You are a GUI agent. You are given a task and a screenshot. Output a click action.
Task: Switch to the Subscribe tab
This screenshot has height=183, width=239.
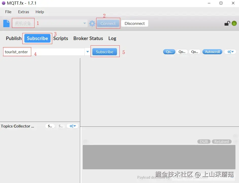pyautogui.click(x=37, y=38)
